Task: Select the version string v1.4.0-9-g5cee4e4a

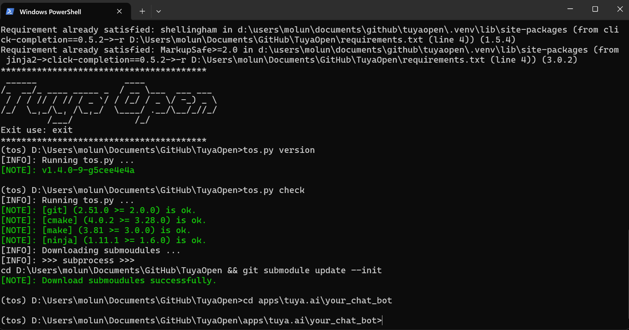Action: pyautogui.click(x=88, y=170)
